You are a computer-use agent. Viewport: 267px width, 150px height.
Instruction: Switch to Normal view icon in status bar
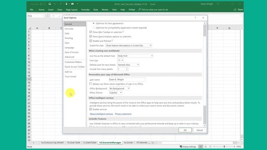201,147
